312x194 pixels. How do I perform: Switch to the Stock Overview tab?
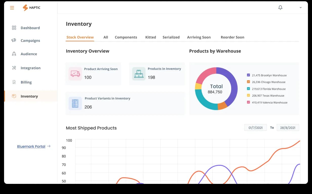[x=80, y=37]
